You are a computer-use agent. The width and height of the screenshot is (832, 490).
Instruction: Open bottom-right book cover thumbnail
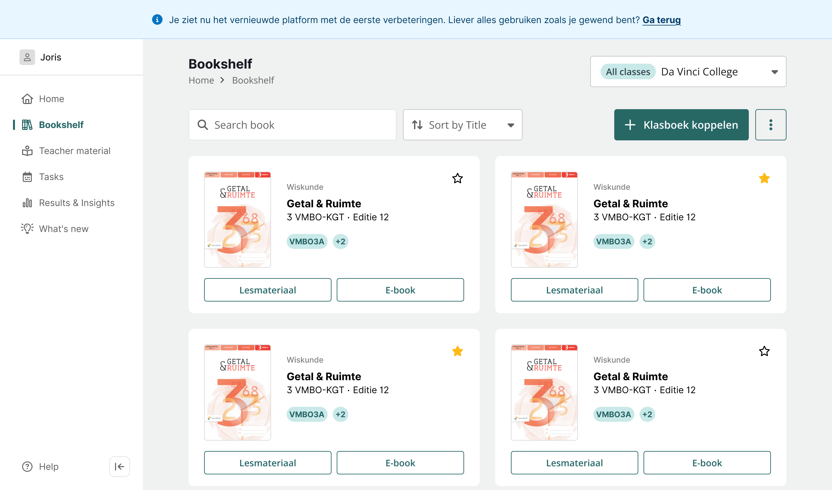click(544, 392)
